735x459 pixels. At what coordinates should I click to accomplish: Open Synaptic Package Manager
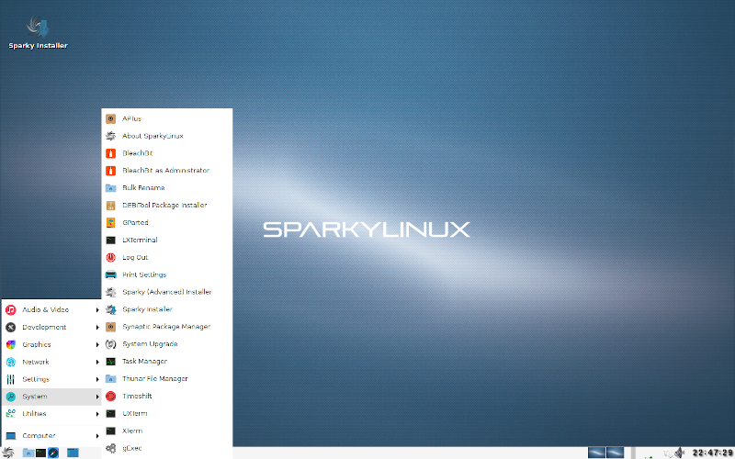167,327
